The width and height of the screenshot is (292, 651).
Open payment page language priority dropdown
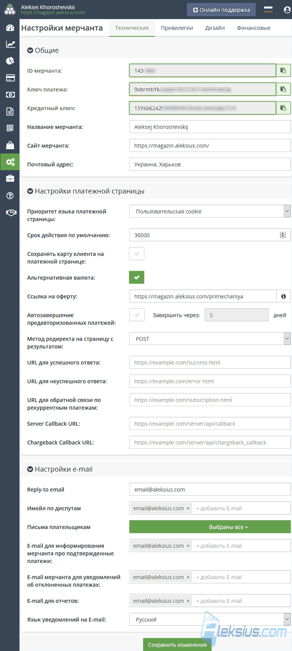pos(210,211)
